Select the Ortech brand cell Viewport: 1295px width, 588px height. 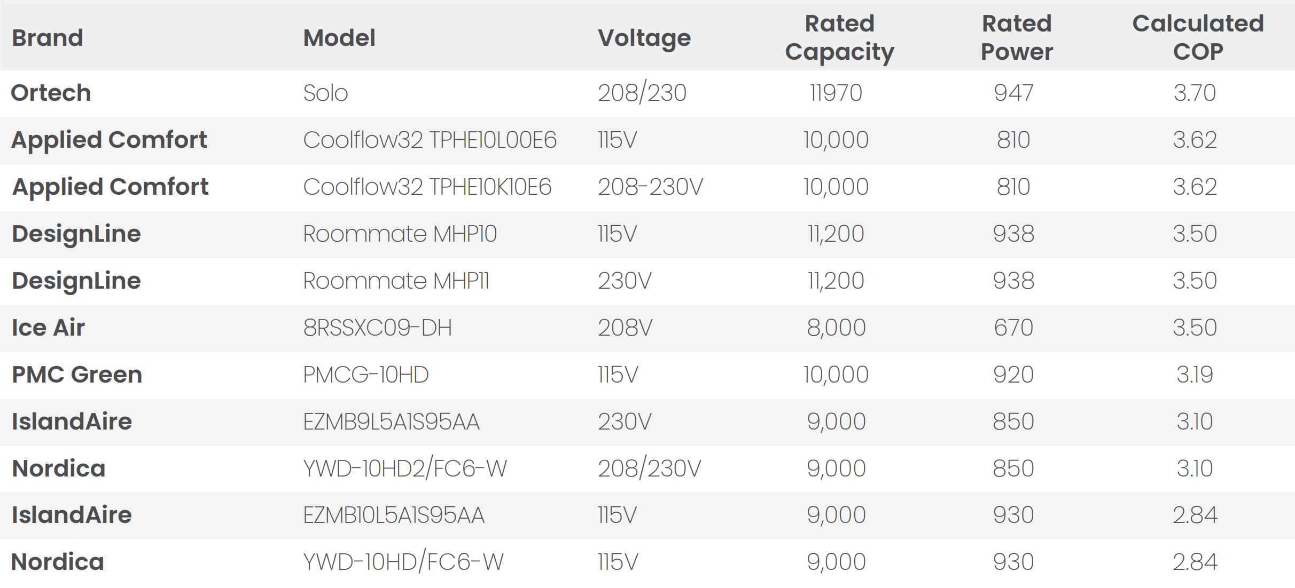tap(51, 93)
